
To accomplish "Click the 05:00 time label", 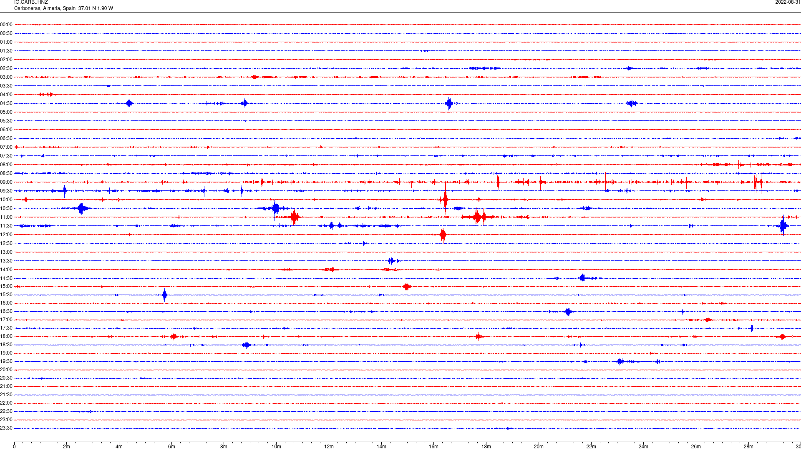I will (x=6, y=112).
